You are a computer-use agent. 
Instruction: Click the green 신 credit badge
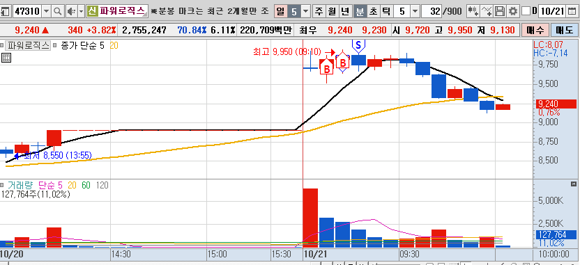(x=93, y=11)
